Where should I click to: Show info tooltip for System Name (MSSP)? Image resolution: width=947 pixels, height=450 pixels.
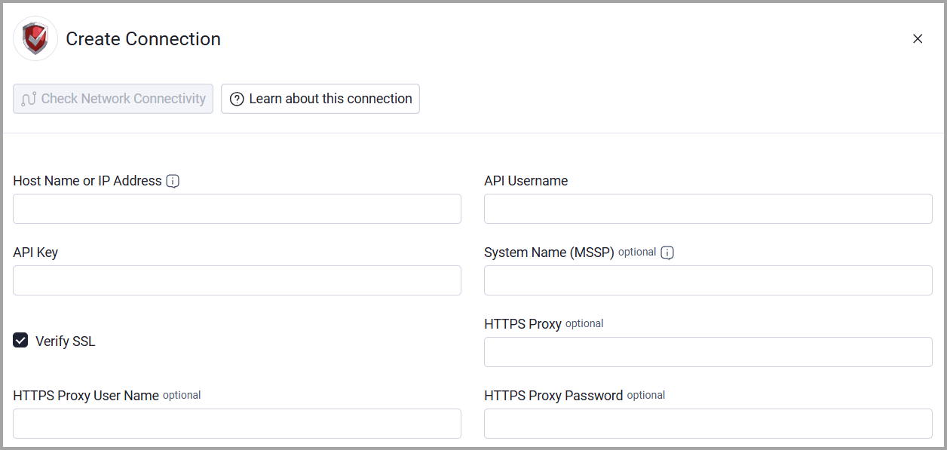[667, 253]
